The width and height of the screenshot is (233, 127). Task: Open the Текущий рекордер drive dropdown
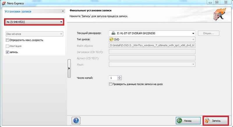(x=193, y=33)
